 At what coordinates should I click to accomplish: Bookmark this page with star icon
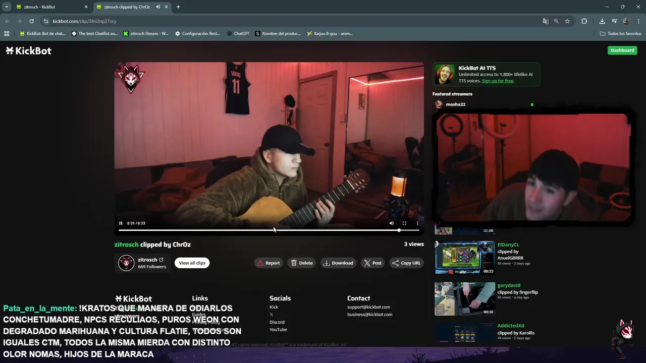point(567,21)
